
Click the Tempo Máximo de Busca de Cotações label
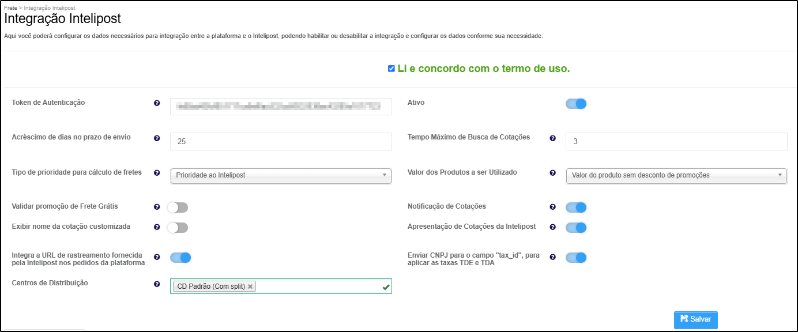[x=469, y=137]
